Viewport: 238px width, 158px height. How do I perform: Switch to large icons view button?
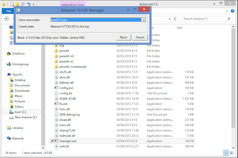(x=232, y=153)
